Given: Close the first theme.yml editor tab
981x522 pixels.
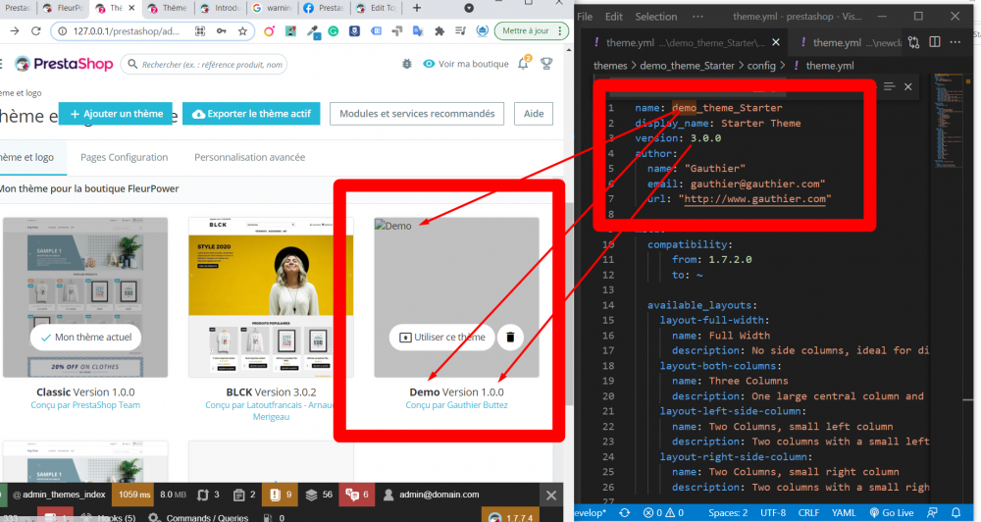Looking at the screenshot, I should pos(776,42).
